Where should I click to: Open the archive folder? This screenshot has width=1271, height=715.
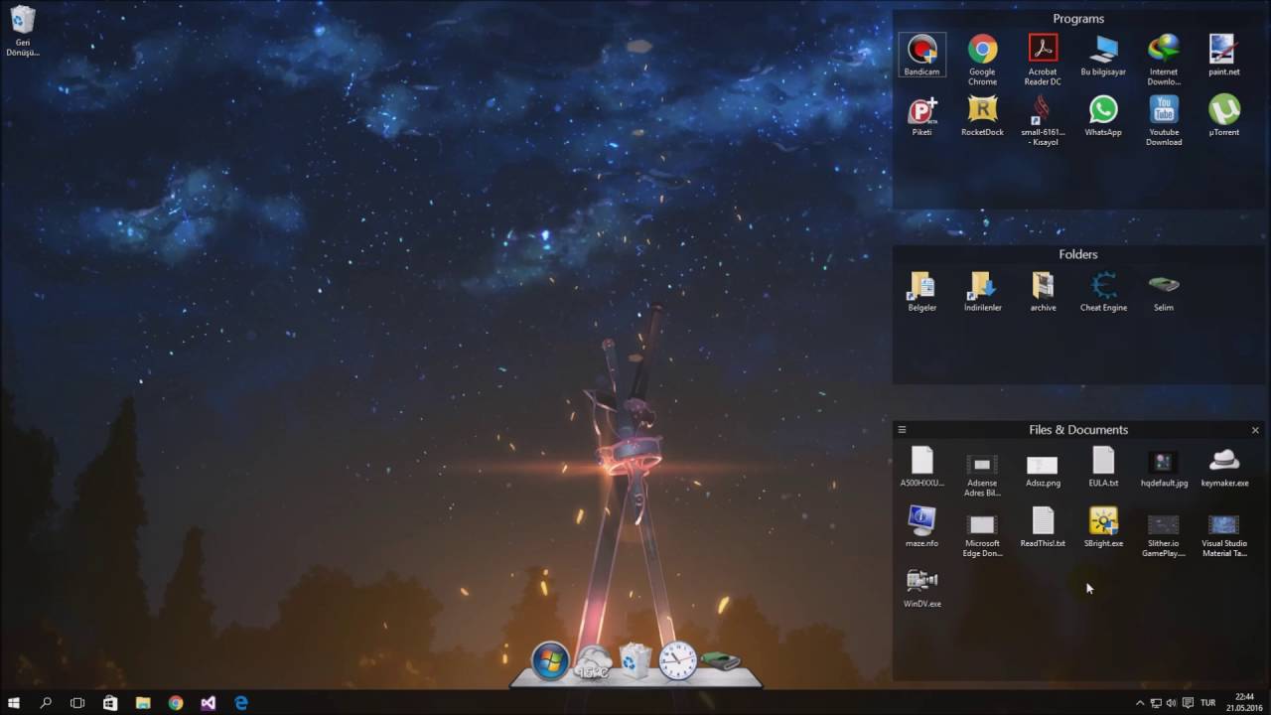pos(1043,291)
